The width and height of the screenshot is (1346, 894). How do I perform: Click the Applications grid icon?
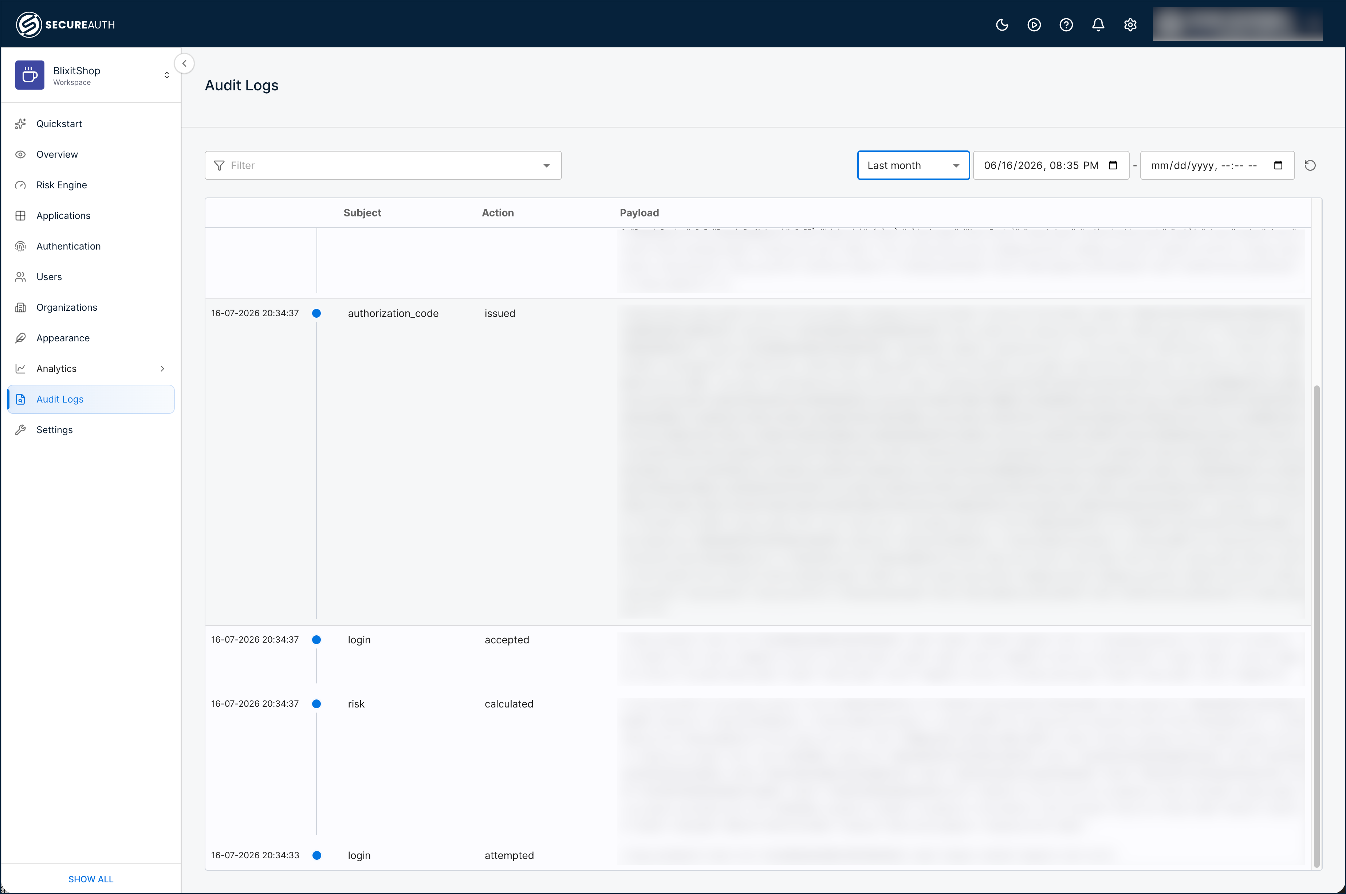tap(20, 216)
